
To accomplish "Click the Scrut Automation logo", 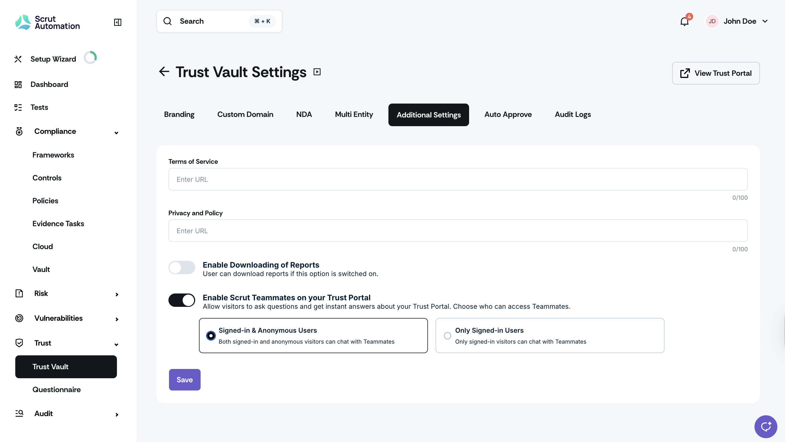I will pyautogui.click(x=47, y=22).
